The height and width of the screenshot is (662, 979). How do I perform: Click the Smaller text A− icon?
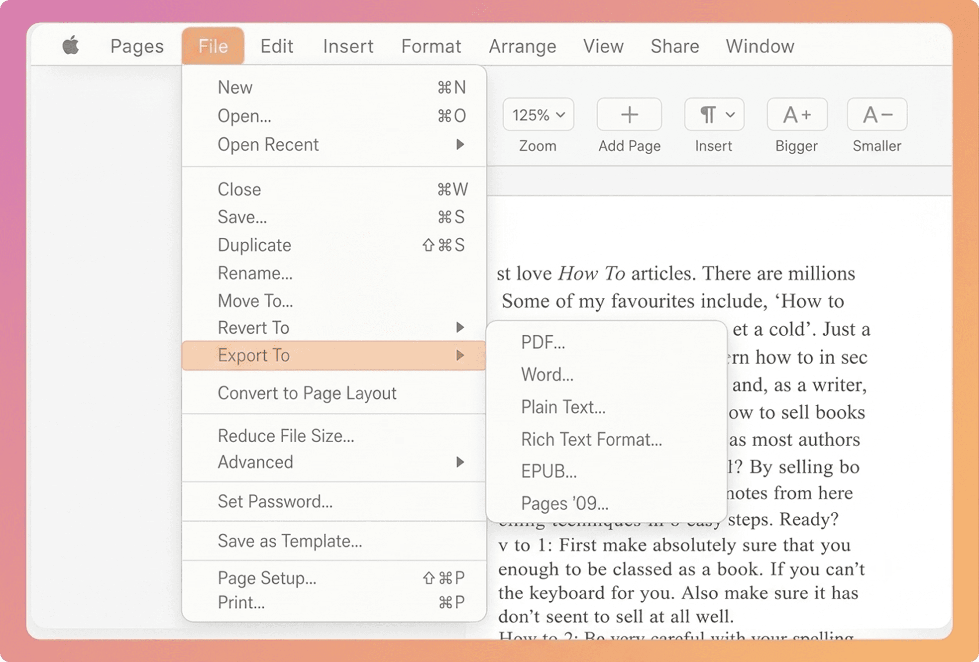click(x=877, y=114)
